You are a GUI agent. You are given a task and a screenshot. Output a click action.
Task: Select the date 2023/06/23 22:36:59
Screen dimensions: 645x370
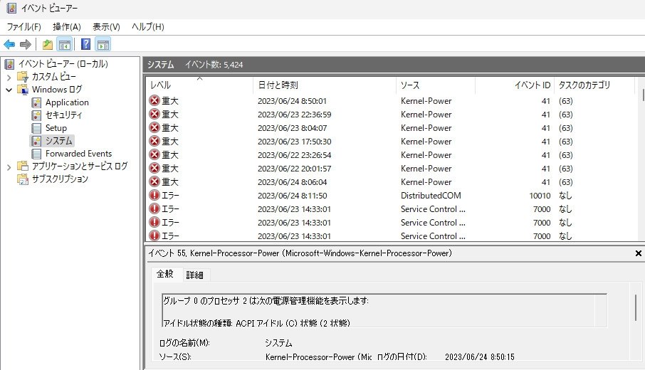(x=295, y=115)
